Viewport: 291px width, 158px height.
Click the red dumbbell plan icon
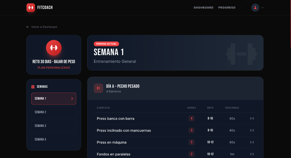(54, 48)
